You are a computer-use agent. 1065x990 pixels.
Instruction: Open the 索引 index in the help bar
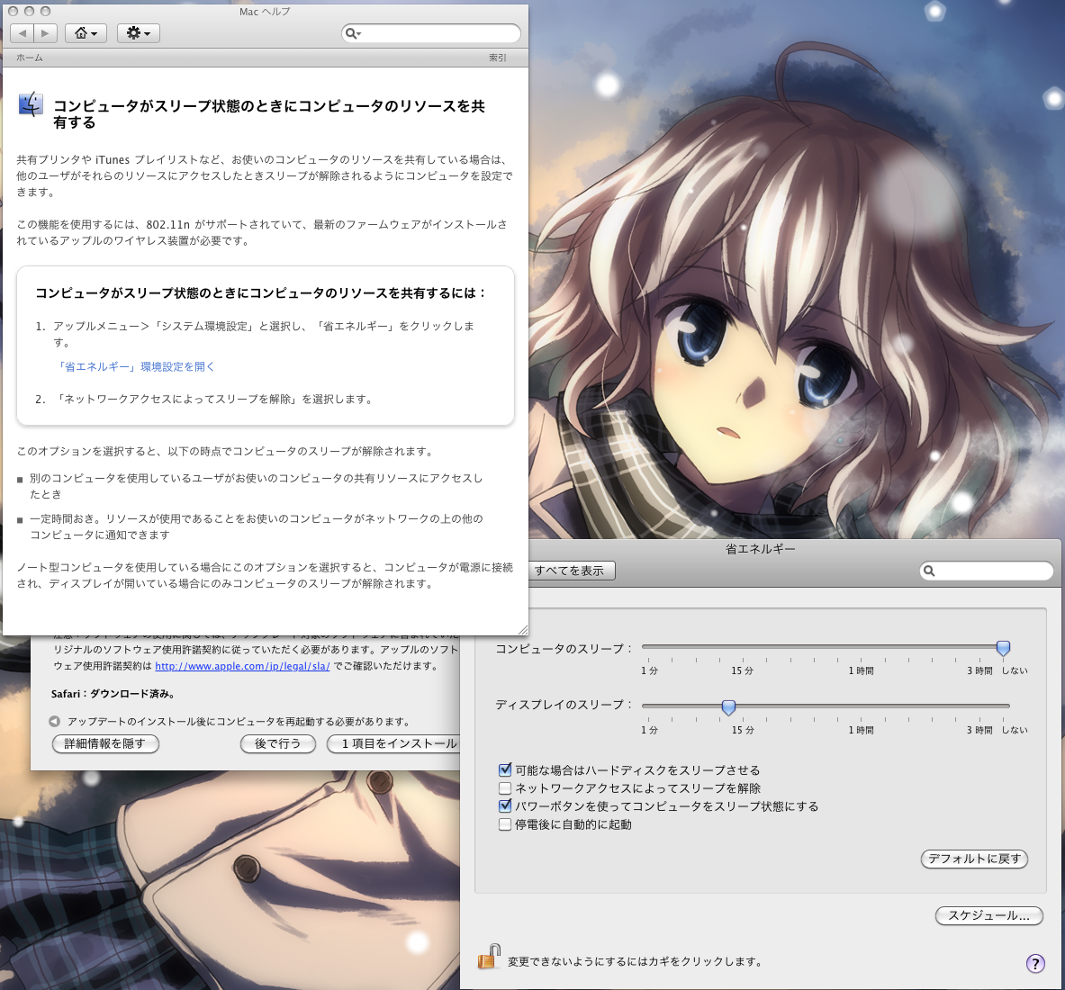coord(497,58)
